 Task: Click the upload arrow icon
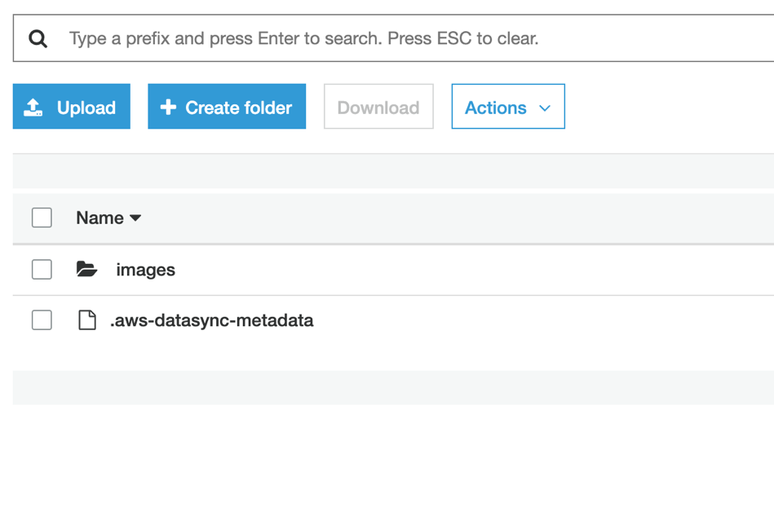tap(33, 107)
